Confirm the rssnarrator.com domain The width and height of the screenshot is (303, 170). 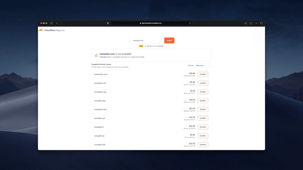coord(203,74)
